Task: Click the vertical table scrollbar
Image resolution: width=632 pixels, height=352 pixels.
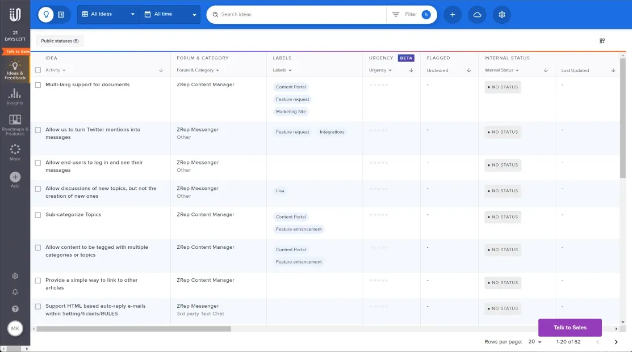Action: tap(623, 118)
